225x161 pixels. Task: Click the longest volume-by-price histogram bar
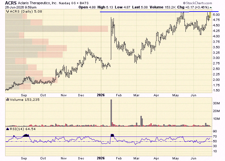pyautogui.click(x=57, y=29)
